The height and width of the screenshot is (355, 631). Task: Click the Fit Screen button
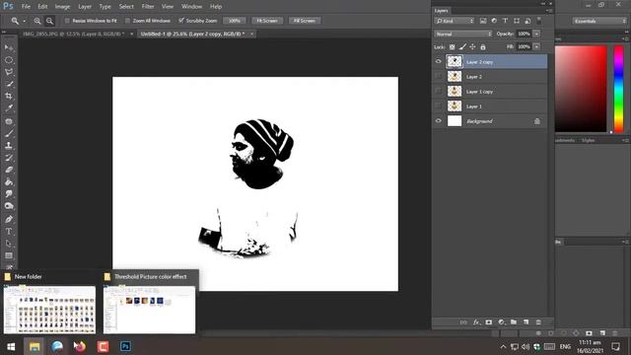[267, 21]
